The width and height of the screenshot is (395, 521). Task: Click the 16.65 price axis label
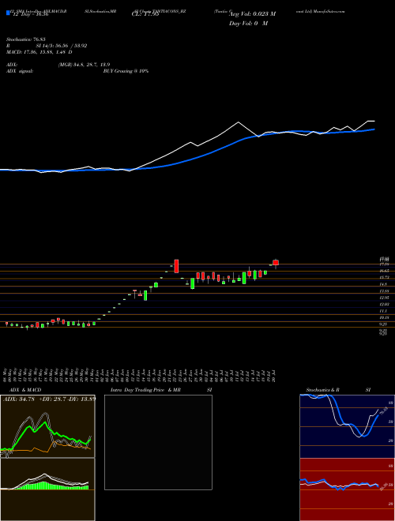pyautogui.click(x=383, y=271)
